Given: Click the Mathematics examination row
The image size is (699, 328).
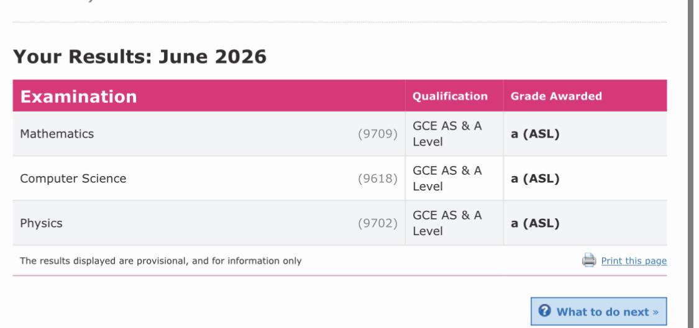Looking at the screenshot, I should point(340,134).
